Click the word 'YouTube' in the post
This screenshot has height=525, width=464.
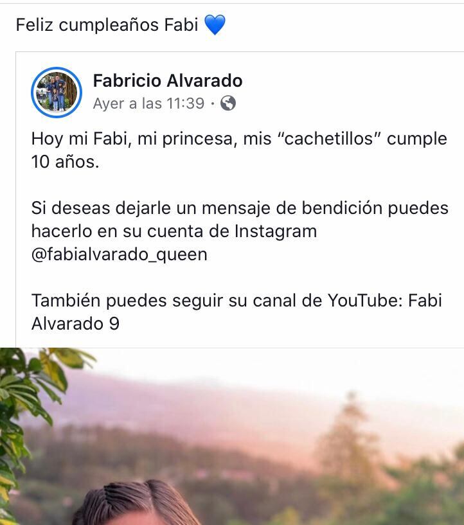[365, 300]
